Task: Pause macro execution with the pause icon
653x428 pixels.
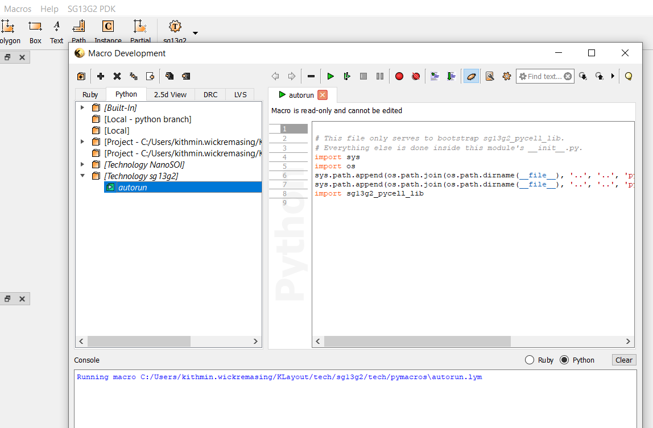Action: coord(380,76)
